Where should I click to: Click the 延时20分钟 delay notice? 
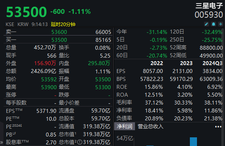(63, 24)
